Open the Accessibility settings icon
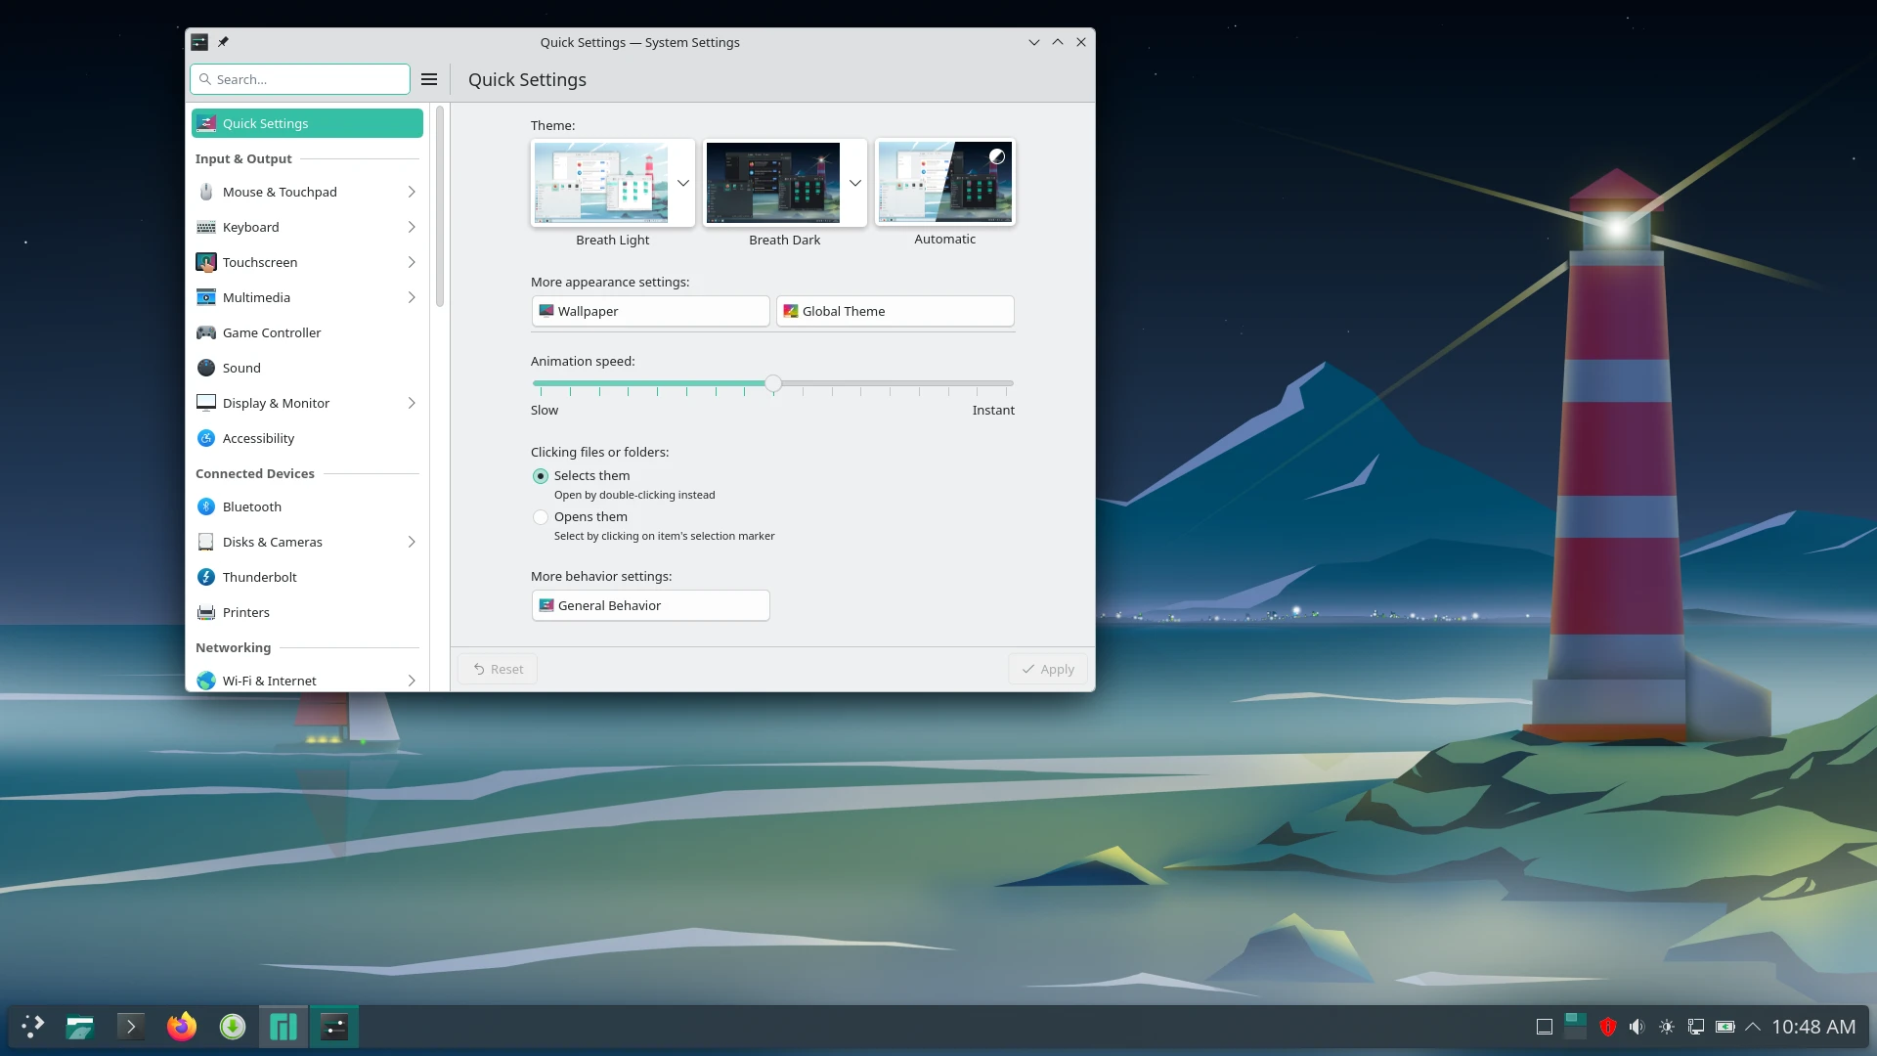Image resolution: width=1877 pixels, height=1056 pixels. 256,438
